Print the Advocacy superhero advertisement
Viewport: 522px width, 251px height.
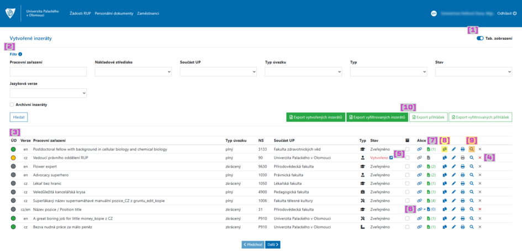pos(462,175)
